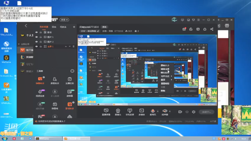Download the 多人连麦 tool
This screenshot has height=141, width=251.
(55, 93)
